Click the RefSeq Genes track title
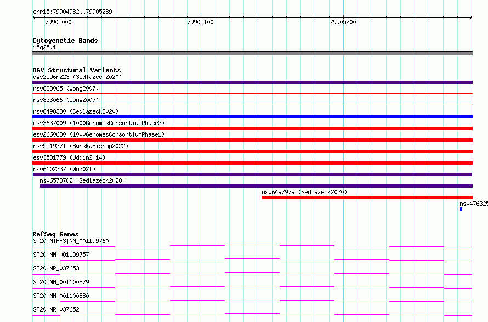The width and height of the screenshot is (488, 322). (x=56, y=234)
